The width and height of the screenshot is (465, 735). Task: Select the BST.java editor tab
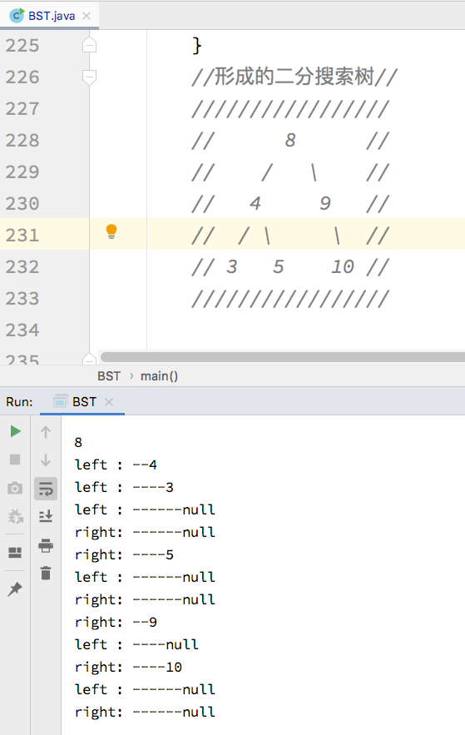click(49, 16)
